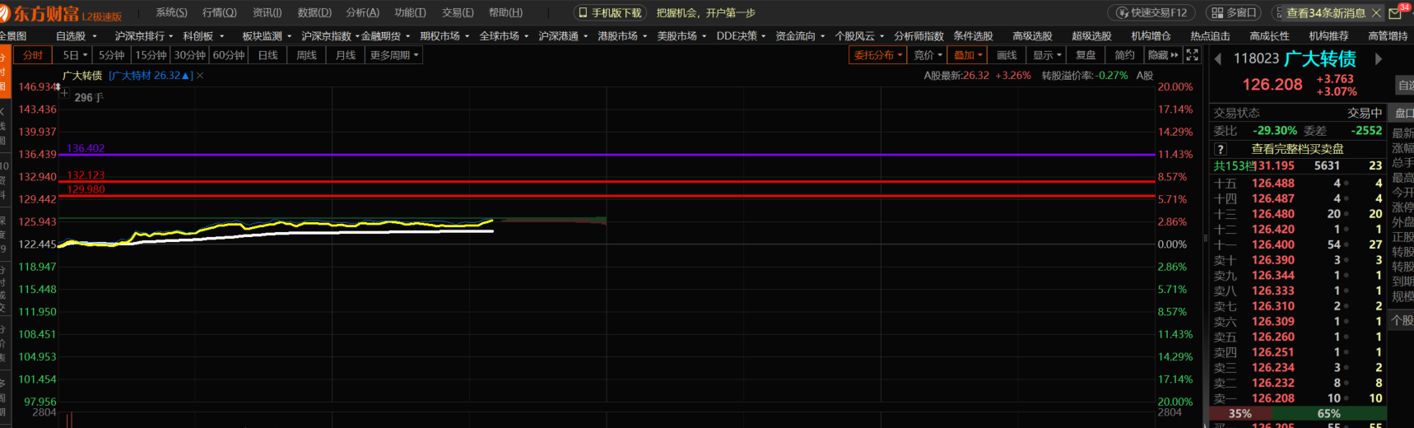Click the red 132.123 price line

click(x=607, y=181)
